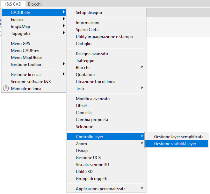Open Tratteggio command
Image resolution: width=210 pixels, height=194 pixels.
click(106, 61)
